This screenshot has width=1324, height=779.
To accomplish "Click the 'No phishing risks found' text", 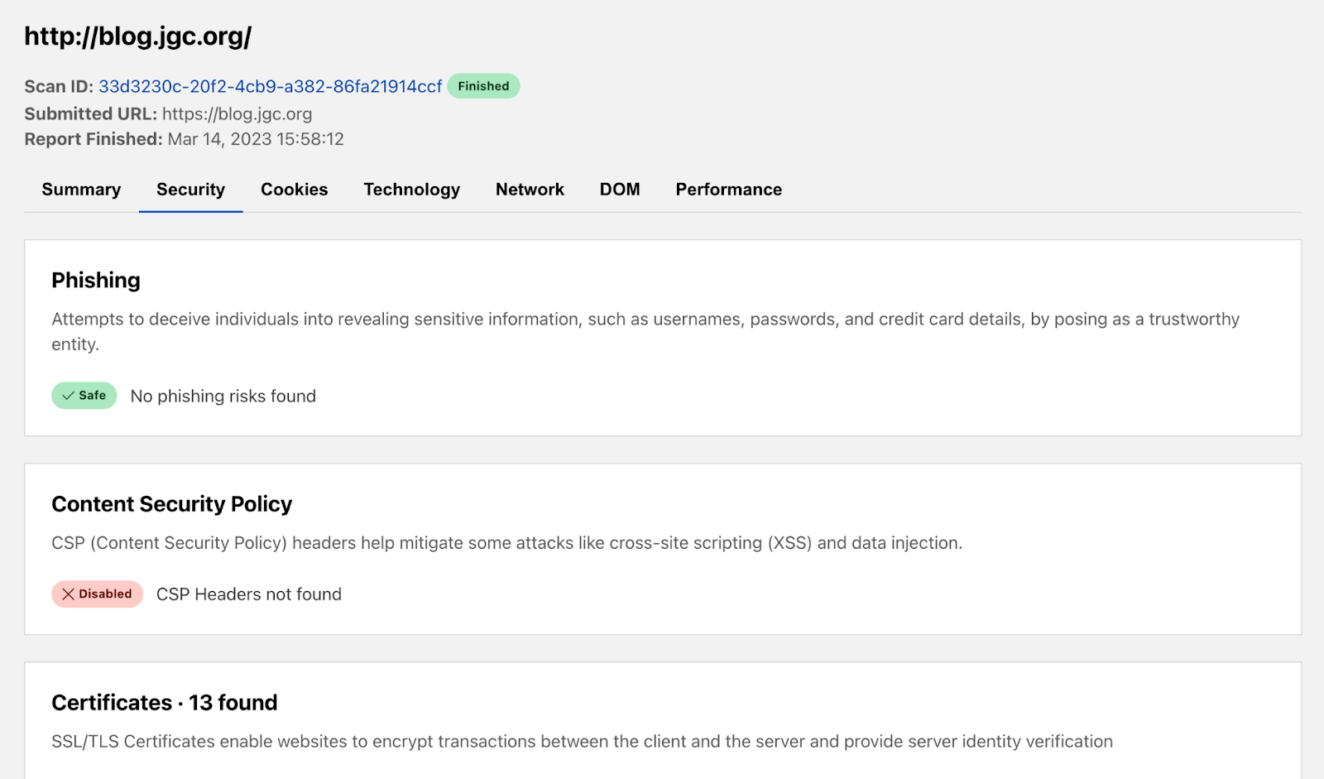I will (223, 397).
